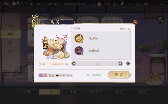Switch to the 充值 bottom tab

click(142, 92)
